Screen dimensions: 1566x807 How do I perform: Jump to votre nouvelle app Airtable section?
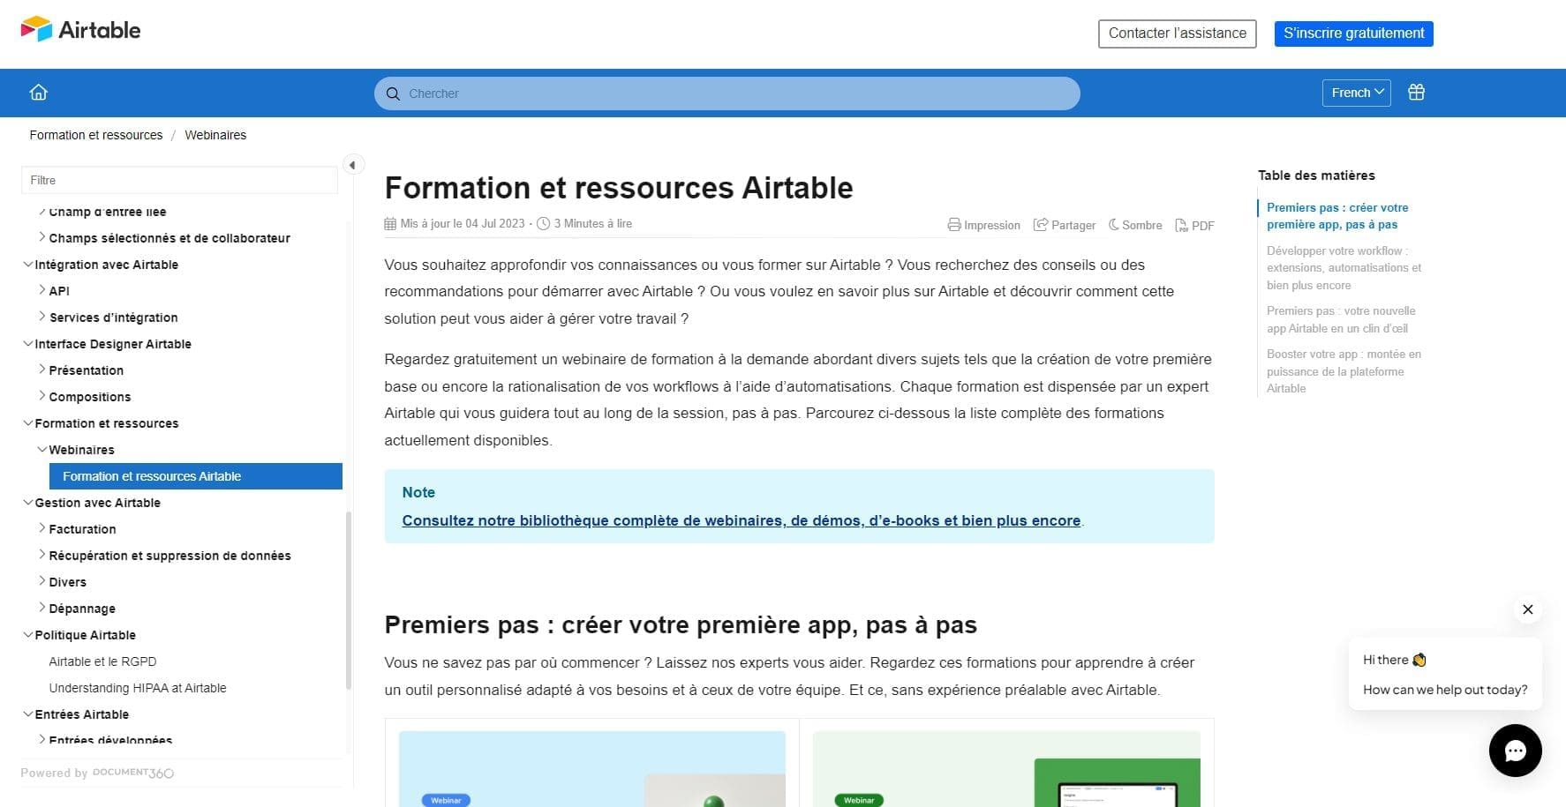tap(1341, 319)
